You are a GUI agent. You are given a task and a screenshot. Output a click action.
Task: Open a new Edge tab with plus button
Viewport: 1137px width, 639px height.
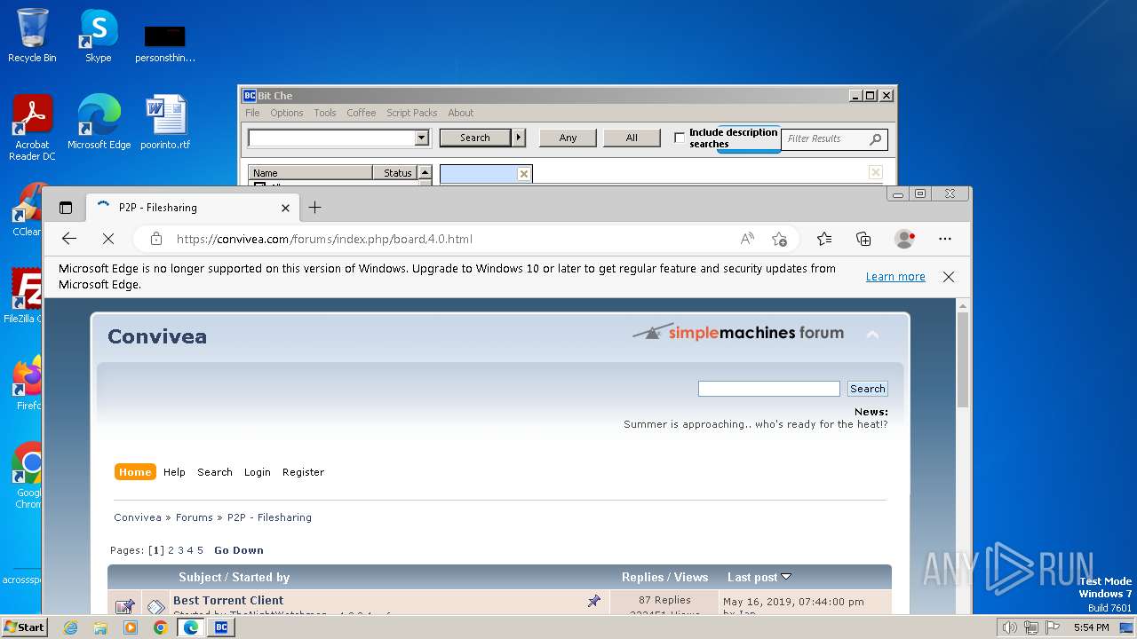[x=314, y=208]
